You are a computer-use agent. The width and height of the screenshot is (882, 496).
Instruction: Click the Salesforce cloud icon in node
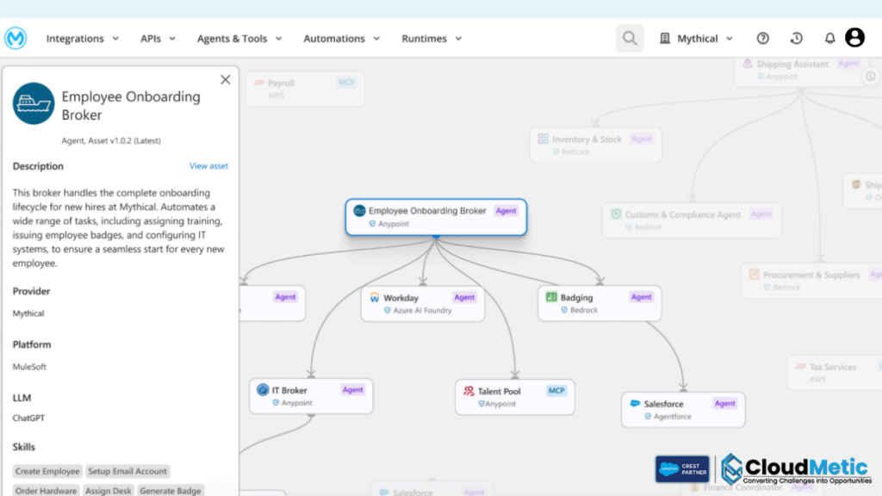(x=635, y=403)
